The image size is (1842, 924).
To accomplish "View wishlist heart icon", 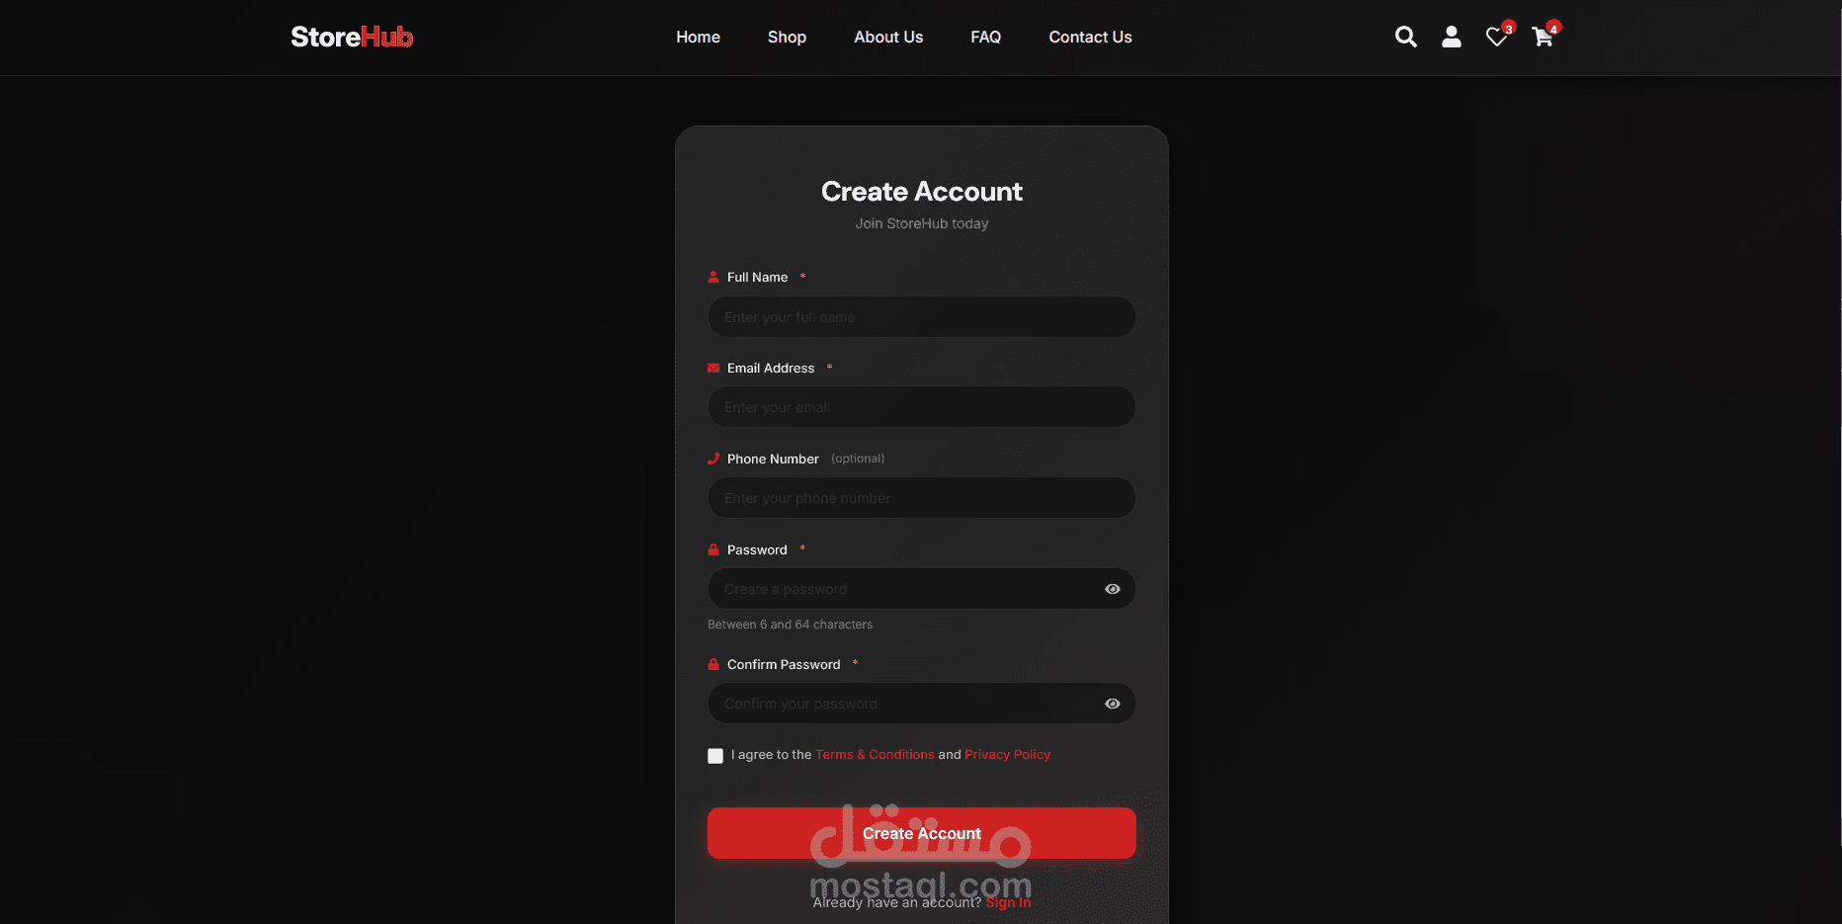I will point(1497,37).
